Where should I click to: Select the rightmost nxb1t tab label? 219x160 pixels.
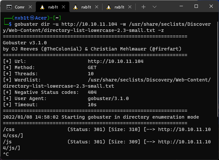click(x=119, y=7)
